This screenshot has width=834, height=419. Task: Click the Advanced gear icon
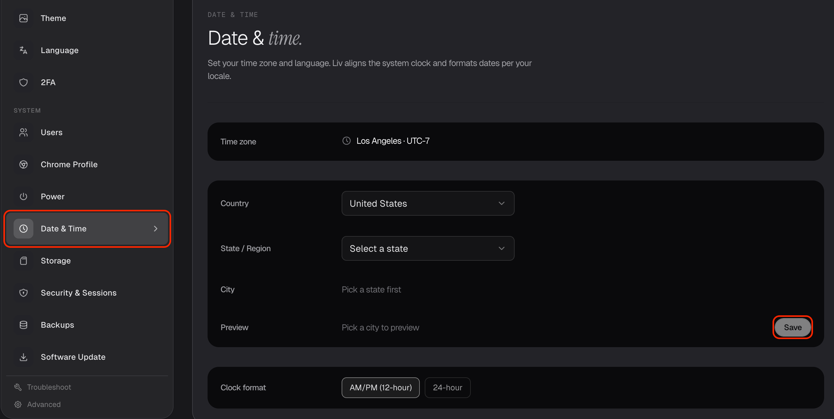pos(18,404)
